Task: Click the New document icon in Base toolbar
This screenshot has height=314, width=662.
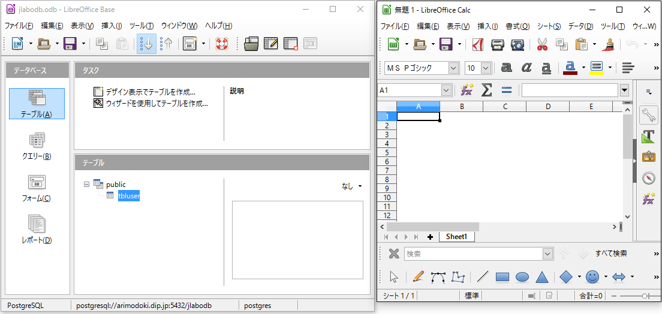Action: [x=17, y=43]
